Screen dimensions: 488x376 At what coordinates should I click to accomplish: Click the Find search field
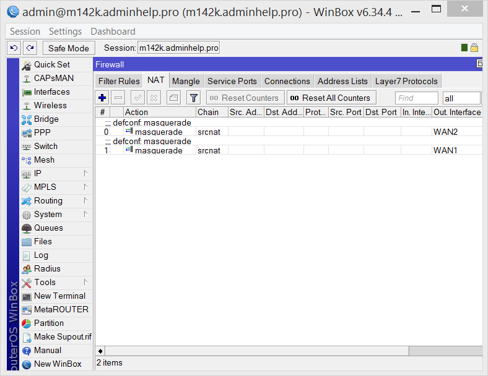417,98
